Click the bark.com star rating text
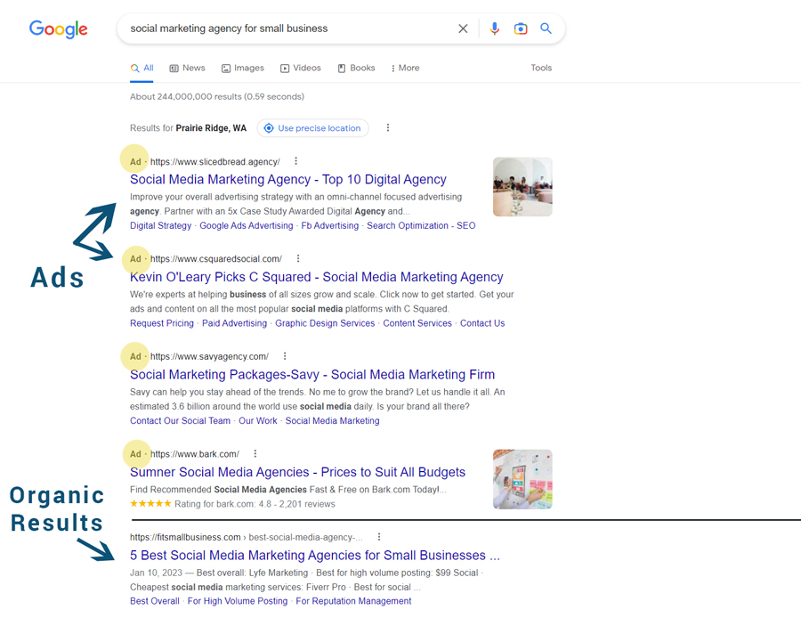 (232, 504)
